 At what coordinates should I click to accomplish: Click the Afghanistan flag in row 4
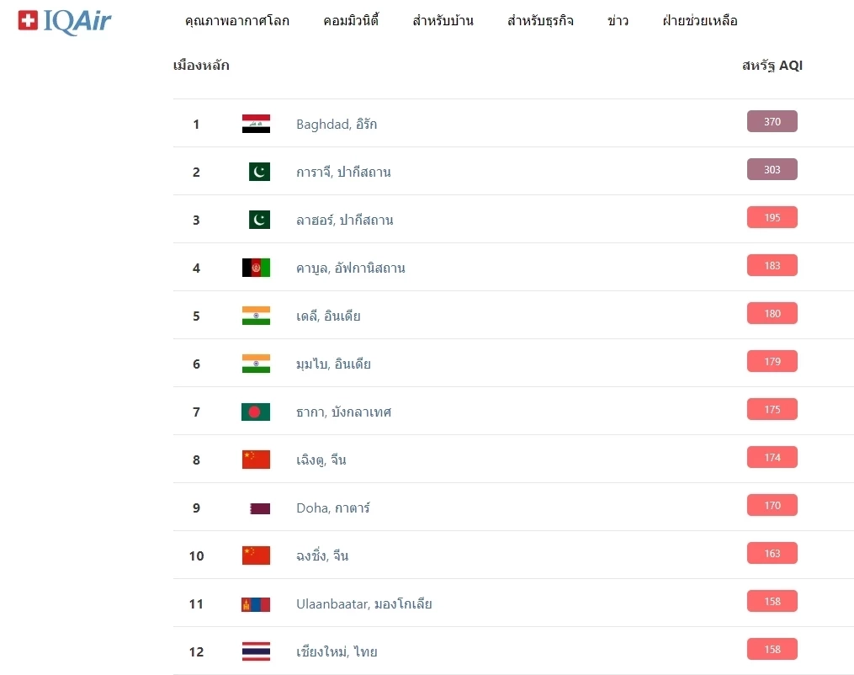(256, 268)
